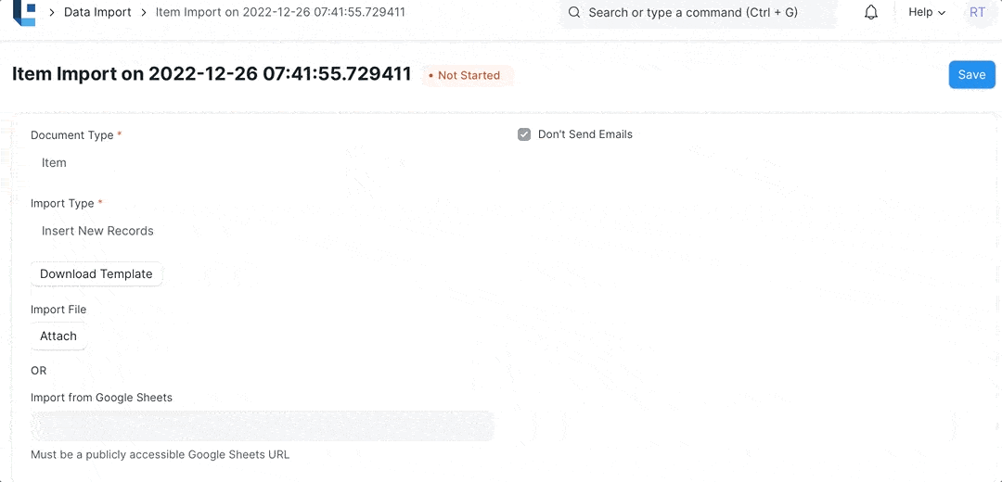
Task: Click the search magnifier icon
Action: pyautogui.click(x=574, y=13)
